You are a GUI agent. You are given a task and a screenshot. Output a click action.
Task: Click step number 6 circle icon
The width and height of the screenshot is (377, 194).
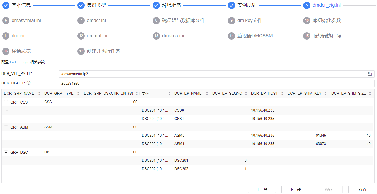(x=6, y=21)
